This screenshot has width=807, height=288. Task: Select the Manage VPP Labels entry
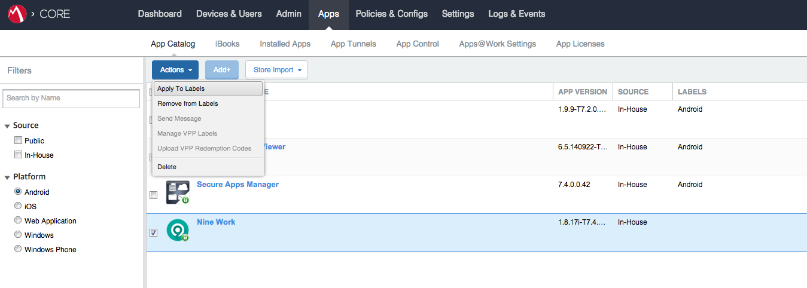click(208, 134)
